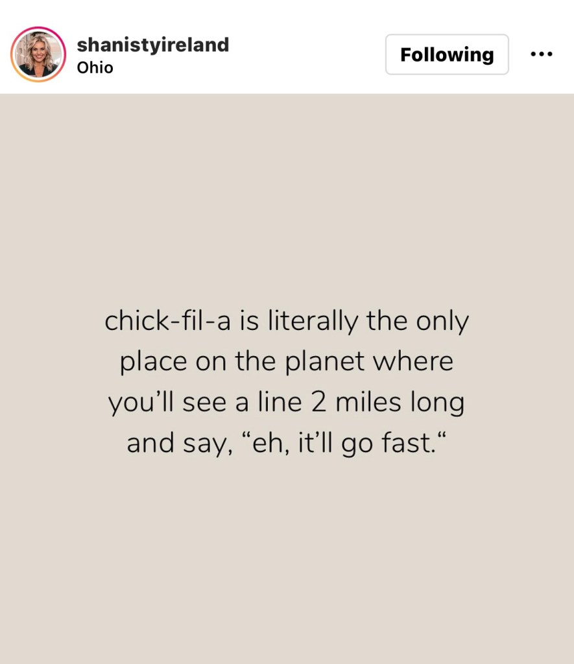Viewport: 574px width, 664px height.
Task: Open the Ohio location tag
Action: tap(95, 68)
